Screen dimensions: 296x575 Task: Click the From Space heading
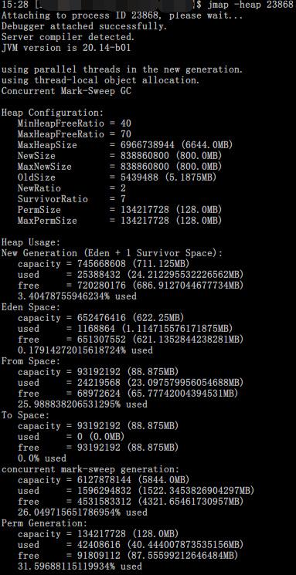coord(31,361)
